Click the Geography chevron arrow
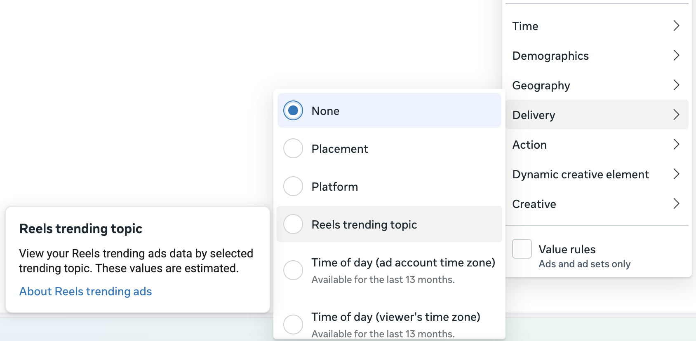 click(x=676, y=85)
